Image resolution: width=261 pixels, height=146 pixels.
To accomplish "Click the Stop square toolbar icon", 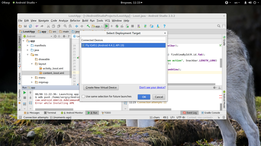I will point(133,26).
